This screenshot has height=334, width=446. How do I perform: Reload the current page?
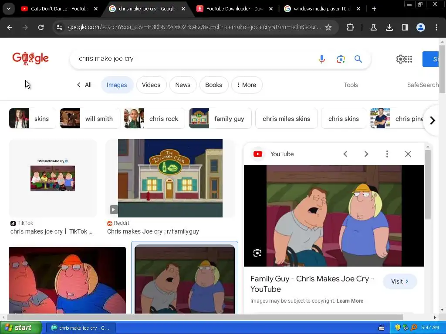41,27
